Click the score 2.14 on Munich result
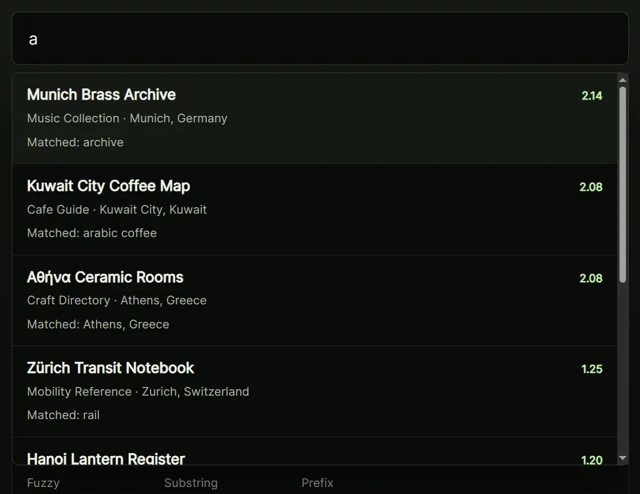The width and height of the screenshot is (640, 494). [592, 96]
